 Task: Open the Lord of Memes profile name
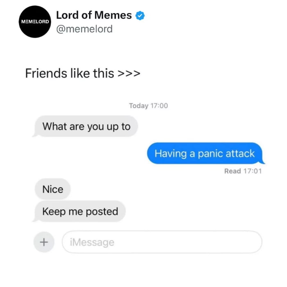(x=94, y=15)
